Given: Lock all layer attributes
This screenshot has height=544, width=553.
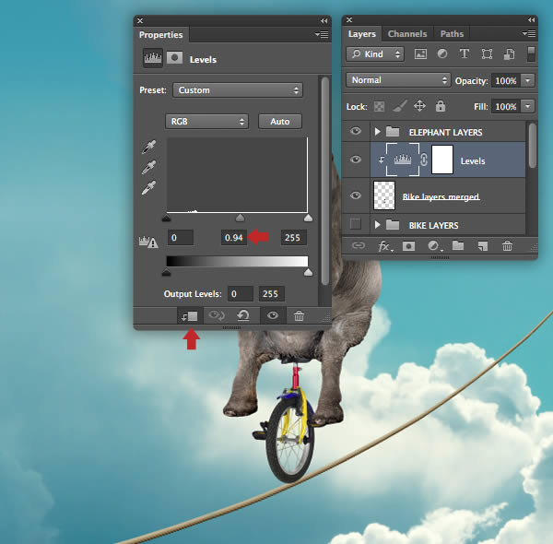Looking at the screenshot, I should tap(441, 106).
